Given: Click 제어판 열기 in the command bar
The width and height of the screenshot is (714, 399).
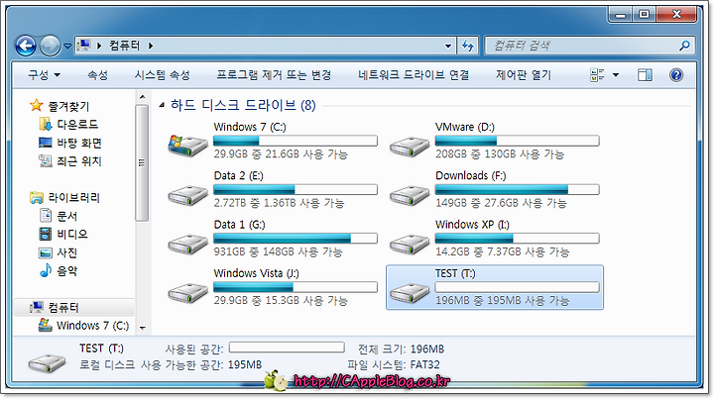Looking at the screenshot, I should (x=524, y=74).
